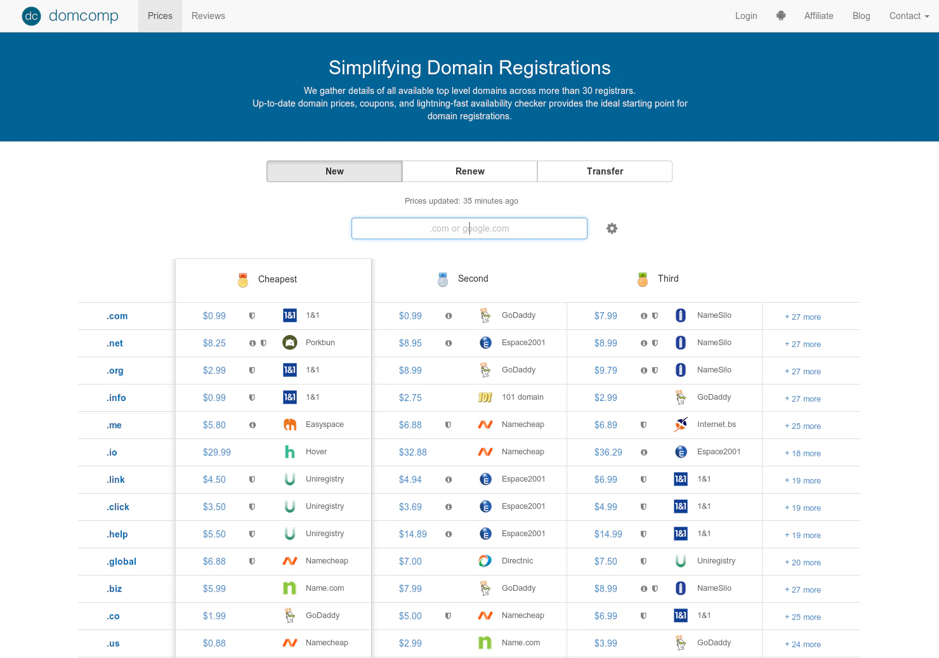Expand + 27 more for .com
The height and width of the screenshot is (658, 939).
[x=803, y=317]
